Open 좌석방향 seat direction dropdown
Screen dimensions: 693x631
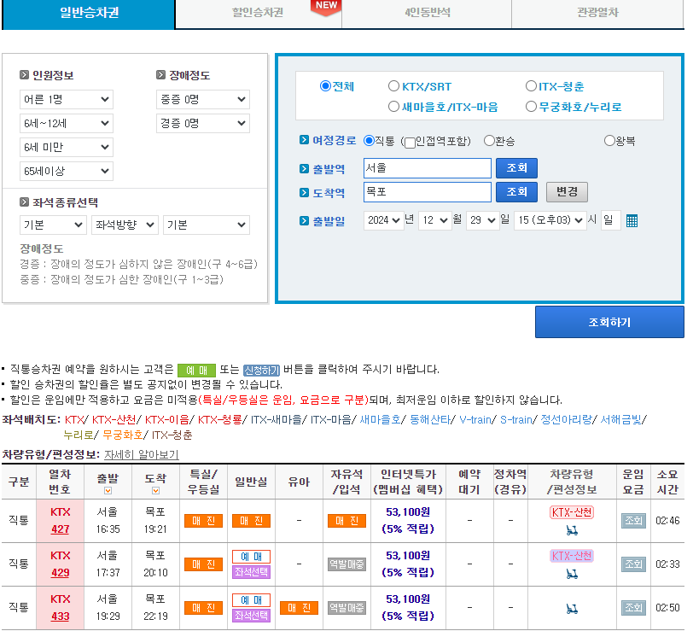coord(125,225)
